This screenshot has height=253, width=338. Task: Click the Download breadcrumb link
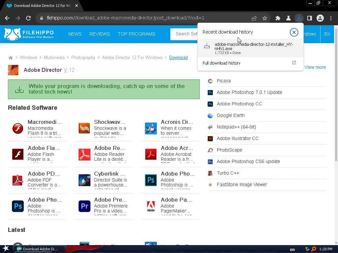point(179,57)
